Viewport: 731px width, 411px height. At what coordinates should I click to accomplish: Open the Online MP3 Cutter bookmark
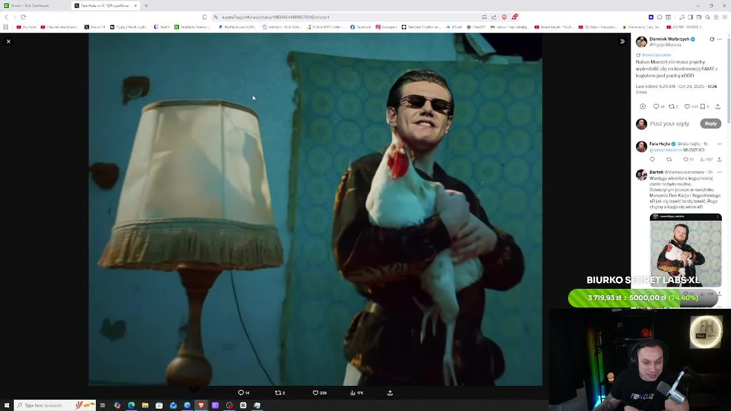(325, 27)
